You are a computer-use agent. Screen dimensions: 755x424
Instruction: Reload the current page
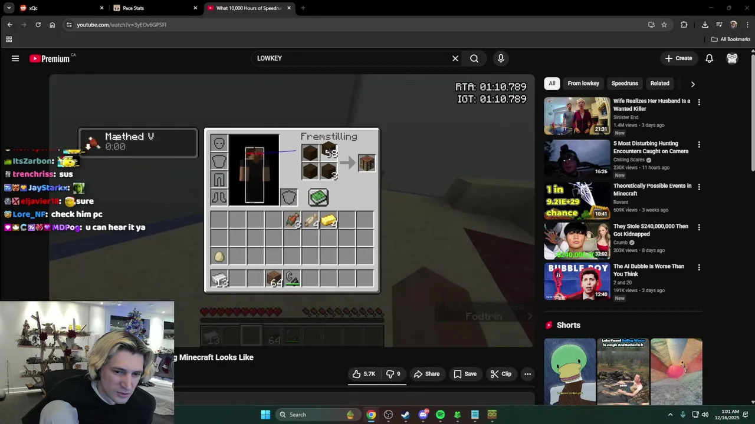(38, 25)
